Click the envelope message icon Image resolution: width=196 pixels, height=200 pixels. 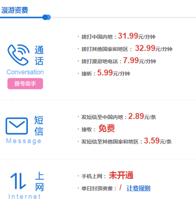[x=17, y=126]
